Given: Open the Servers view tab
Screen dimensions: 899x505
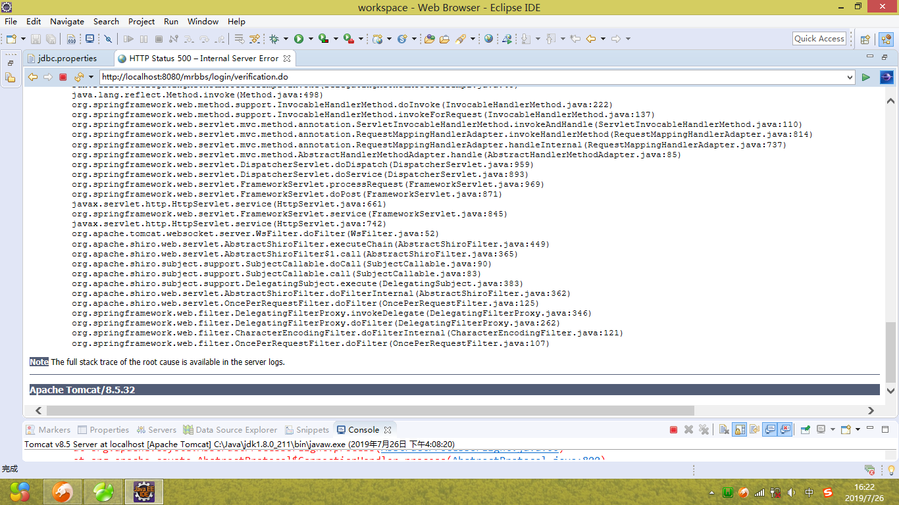Looking at the screenshot, I should click(156, 429).
